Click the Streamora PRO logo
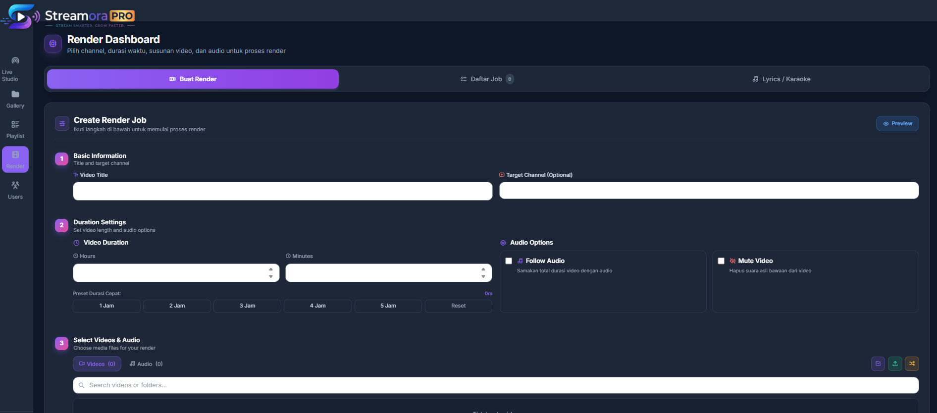The width and height of the screenshot is (937, 413). pos(68,16)
